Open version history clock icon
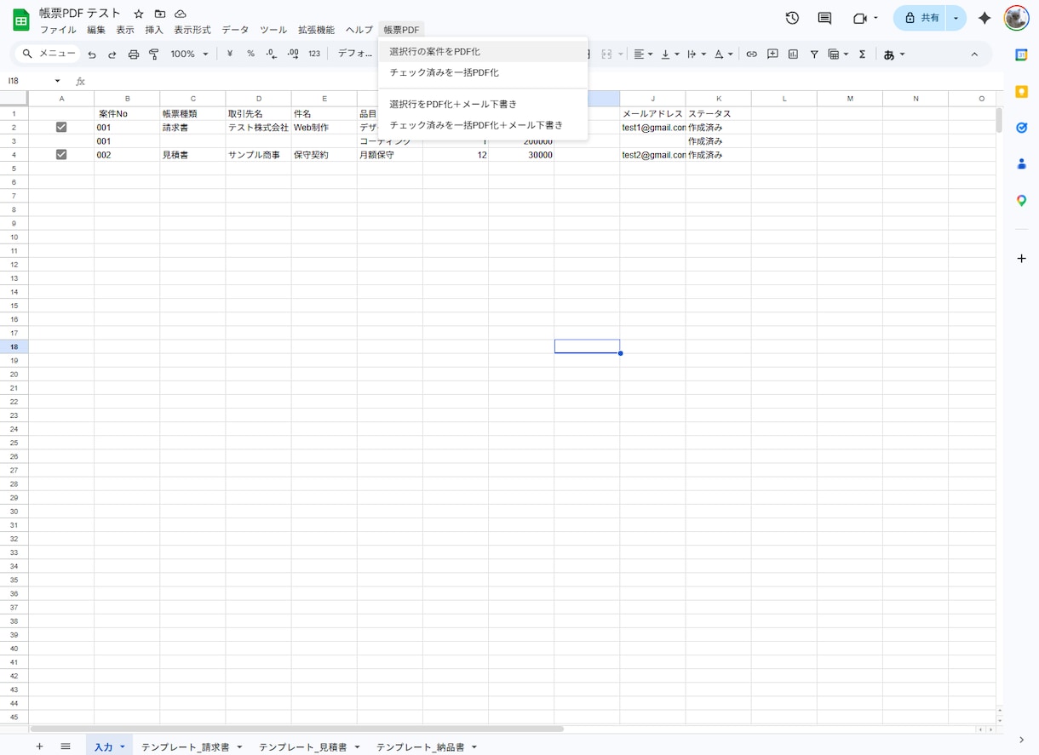Image resolution: width=1039 pixels, height=755 pixels. tap(792, 18)
